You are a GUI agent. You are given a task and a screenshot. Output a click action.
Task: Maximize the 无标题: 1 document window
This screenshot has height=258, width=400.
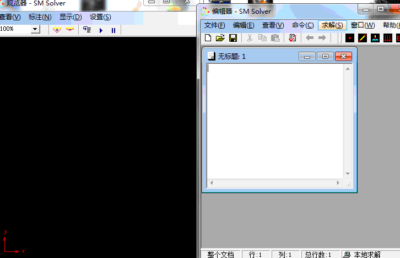(x=325, y=57)
